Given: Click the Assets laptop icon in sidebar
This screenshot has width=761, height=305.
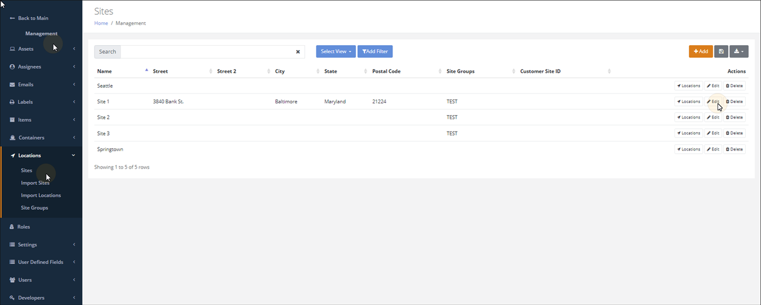Looking at the screenshot, I should tap(13, 49).
